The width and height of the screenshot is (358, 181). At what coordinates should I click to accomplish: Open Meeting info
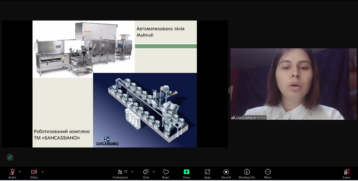point(247,174)
